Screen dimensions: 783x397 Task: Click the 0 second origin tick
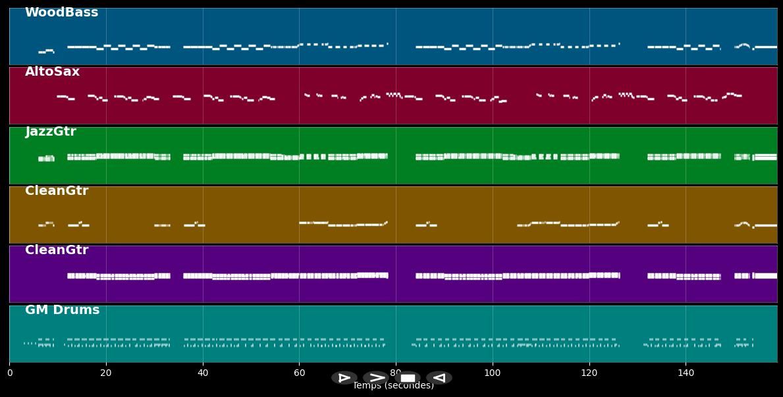[10, 373]
